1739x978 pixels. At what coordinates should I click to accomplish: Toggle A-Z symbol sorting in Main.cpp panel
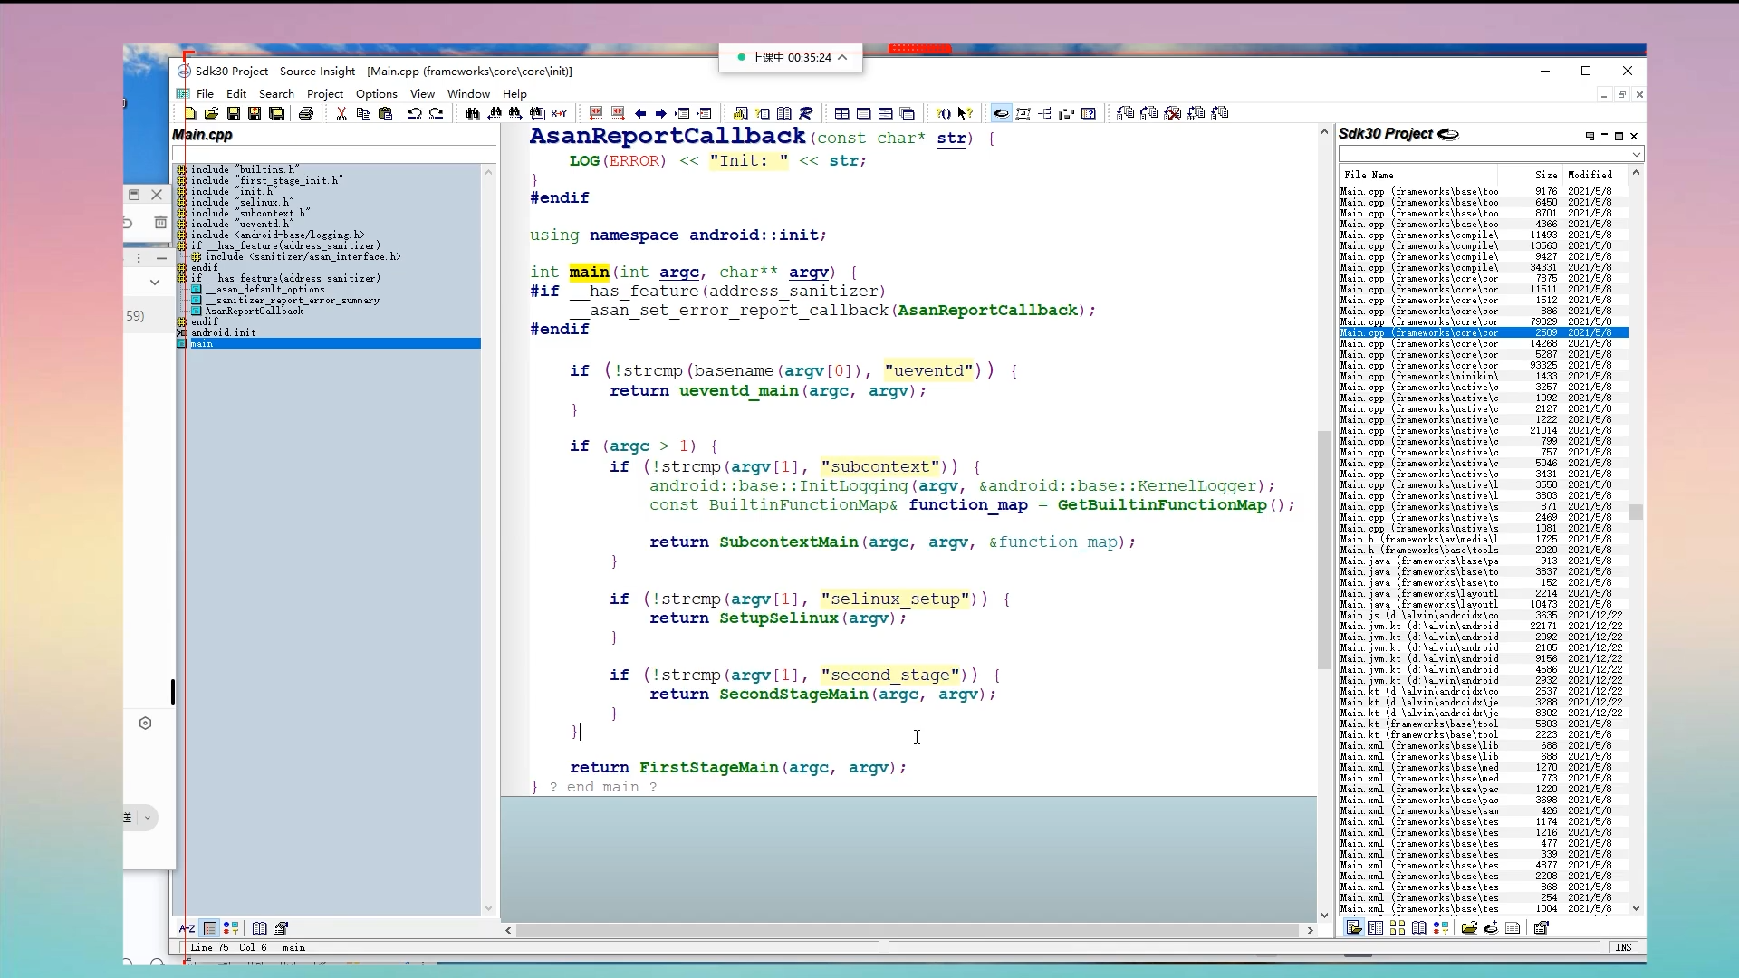pyautogui.click(x=187, y=928)
